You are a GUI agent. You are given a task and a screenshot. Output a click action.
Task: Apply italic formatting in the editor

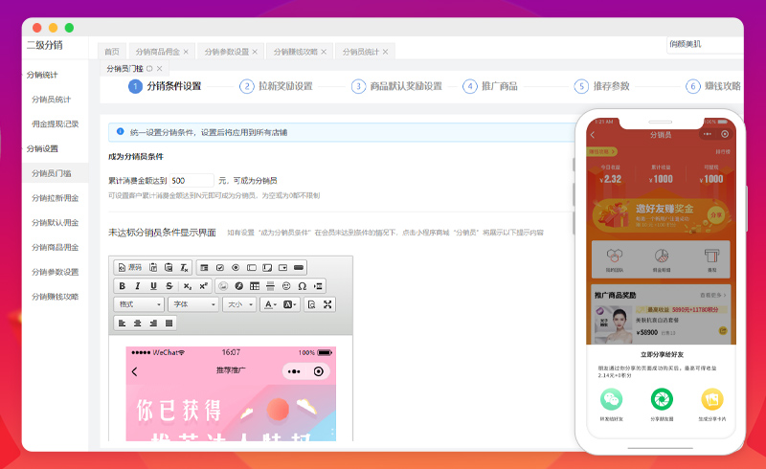(x=138, y=285)
